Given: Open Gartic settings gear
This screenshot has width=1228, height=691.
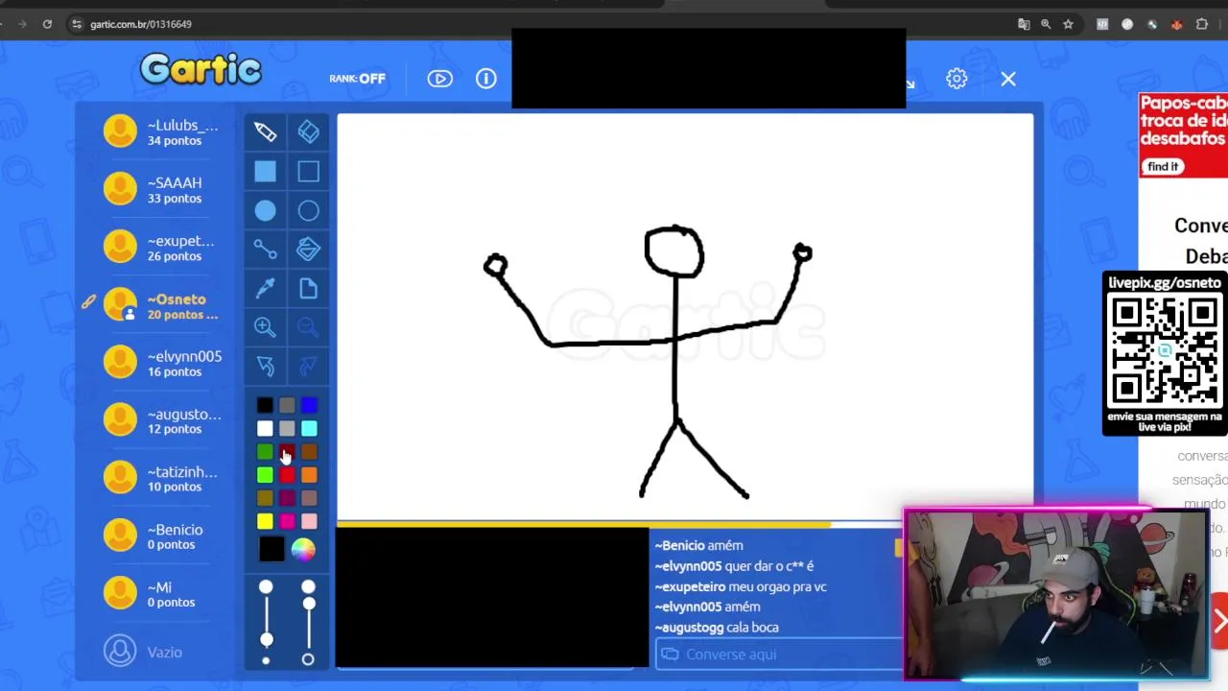Looking at the screenshot, I should (x=956, y=79).
